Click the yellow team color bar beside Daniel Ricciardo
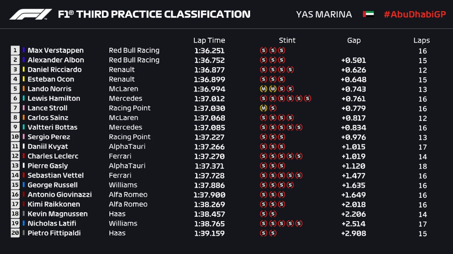453x254 pixels. tap(24, 70)
